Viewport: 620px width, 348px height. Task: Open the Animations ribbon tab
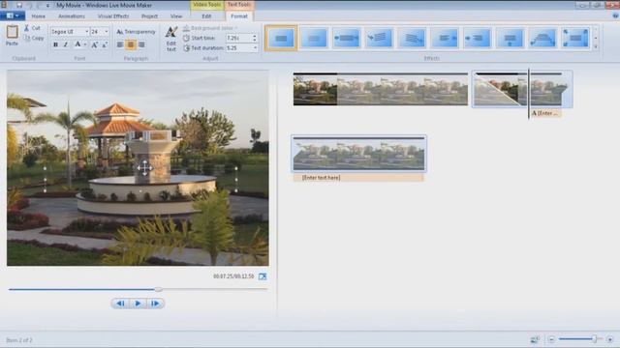tap(72, 16)
